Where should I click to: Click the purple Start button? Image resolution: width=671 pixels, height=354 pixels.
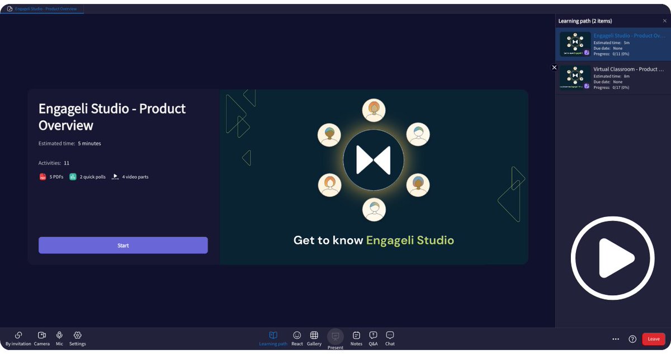tap(123, 246)
